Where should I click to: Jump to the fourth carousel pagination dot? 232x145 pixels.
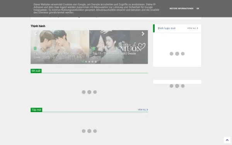tap(92, 62)
